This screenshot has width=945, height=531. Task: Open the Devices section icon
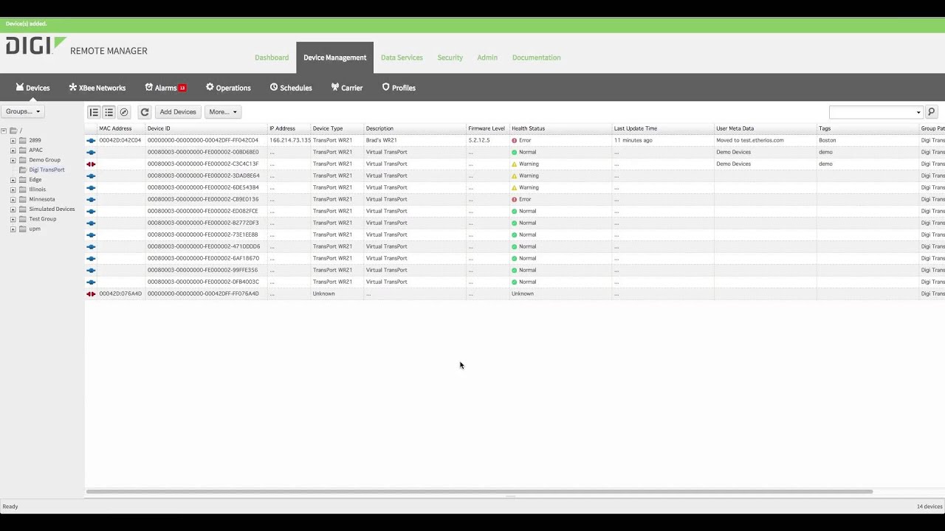tap(20, 87)
